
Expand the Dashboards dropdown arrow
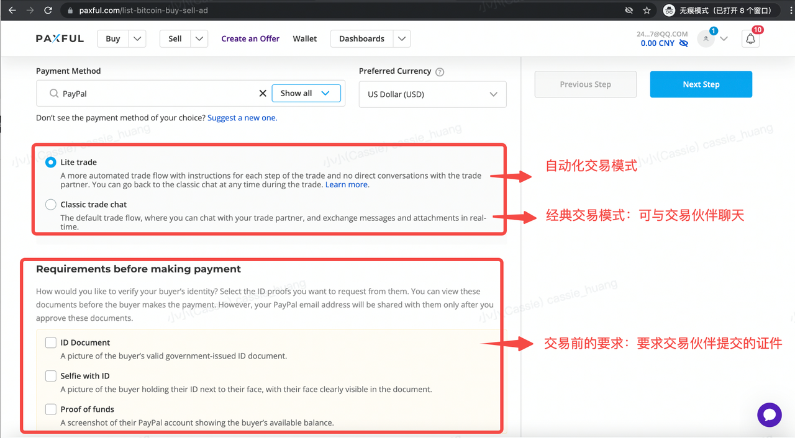coord(402,38)
